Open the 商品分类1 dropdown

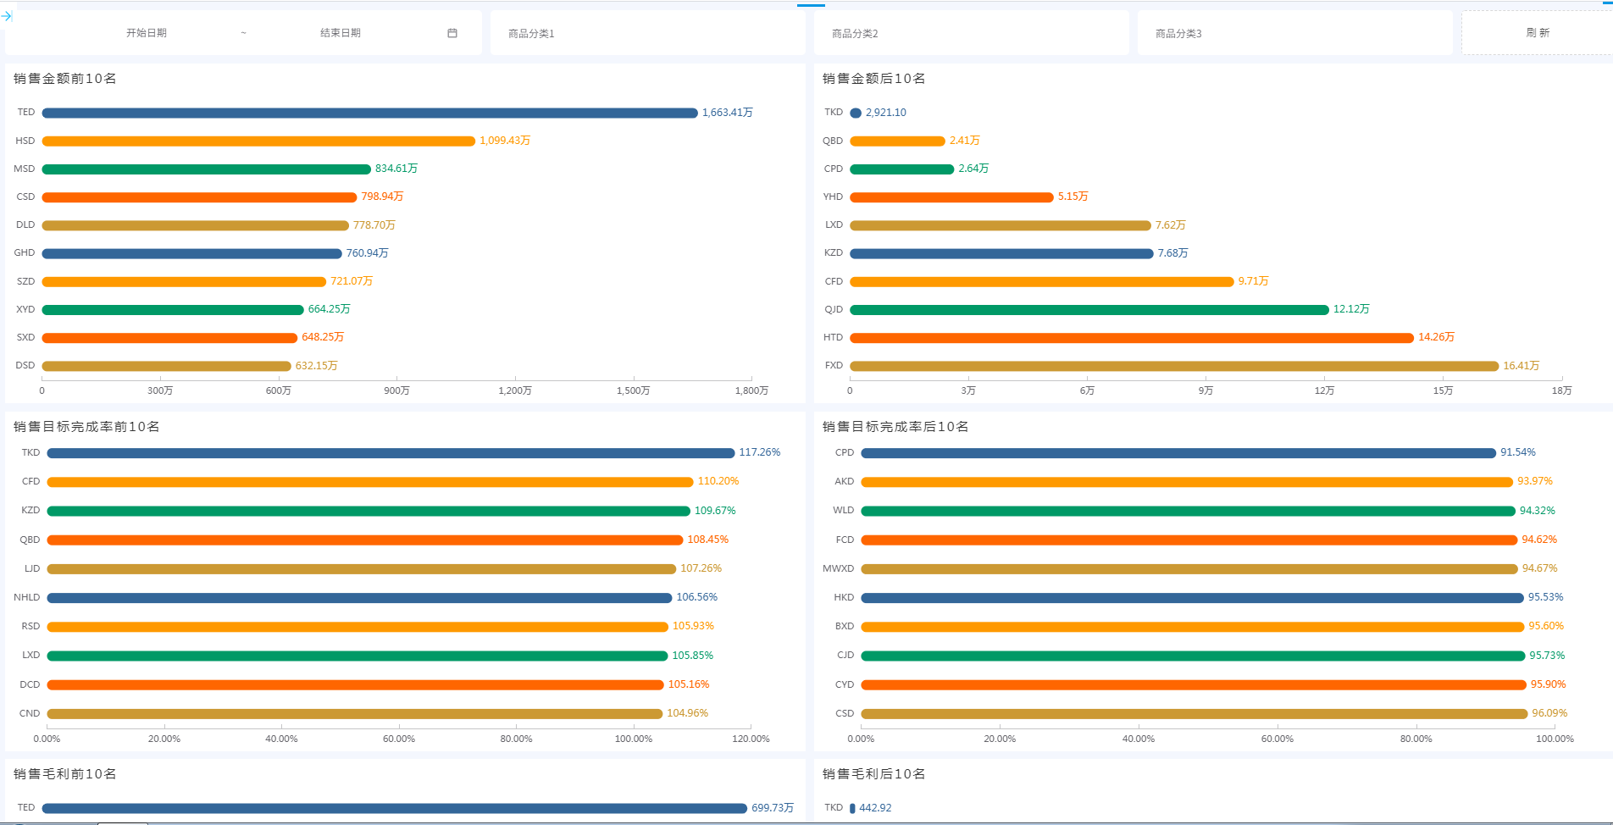point(647,34)
